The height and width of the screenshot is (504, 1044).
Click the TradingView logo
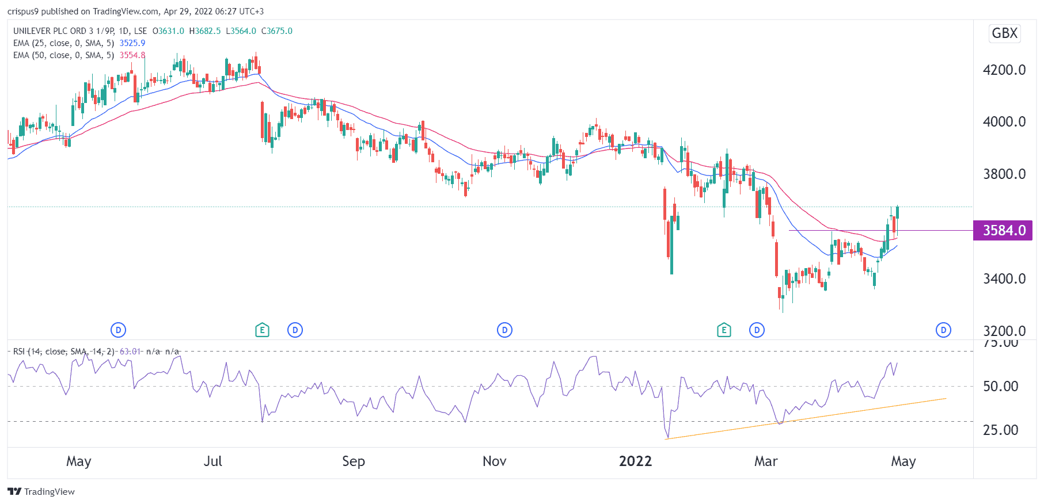click(x=41, y=491)
